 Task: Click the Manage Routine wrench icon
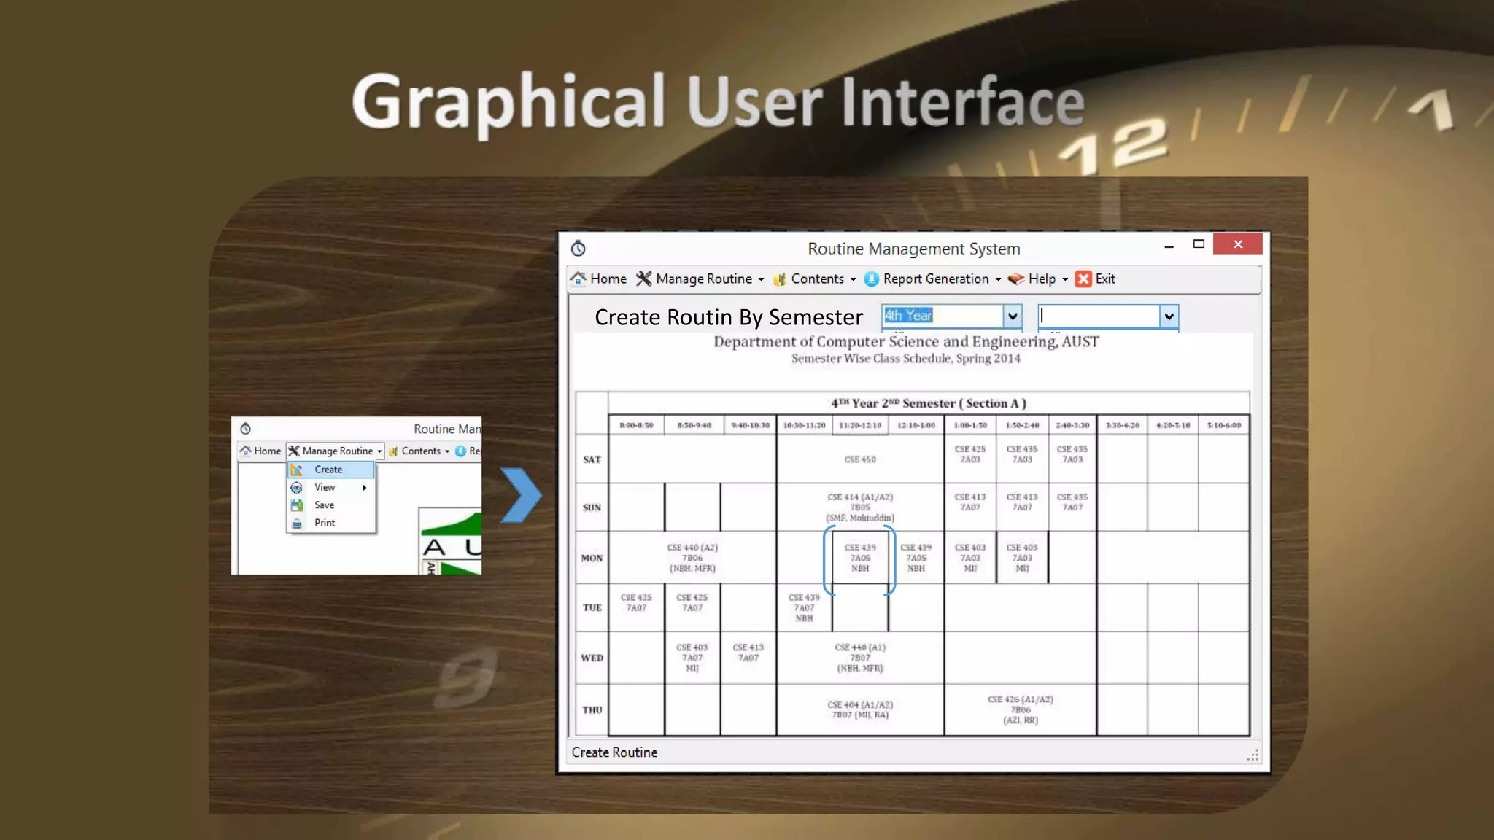tap(643, 279)
